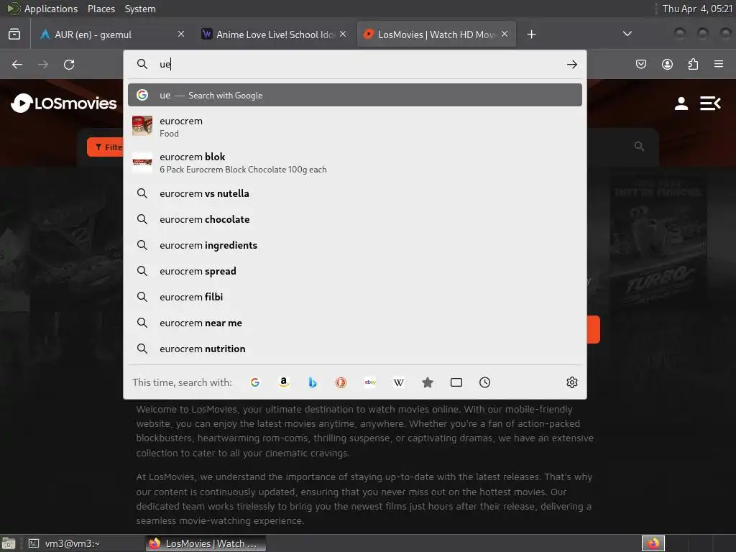Click into the address bar text field

point(356,64)
